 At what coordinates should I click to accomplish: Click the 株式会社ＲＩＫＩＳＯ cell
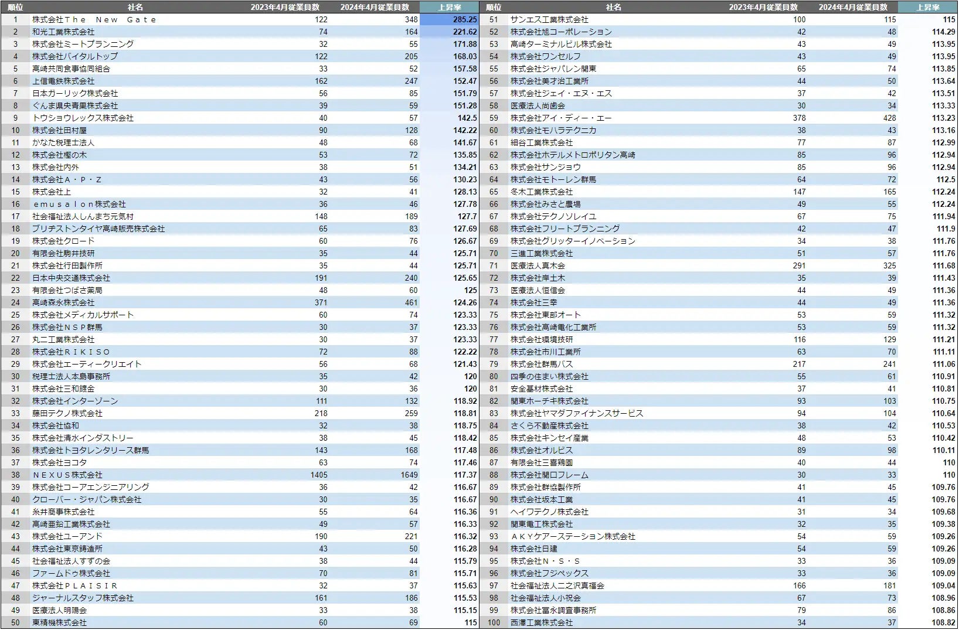[71, 352]
